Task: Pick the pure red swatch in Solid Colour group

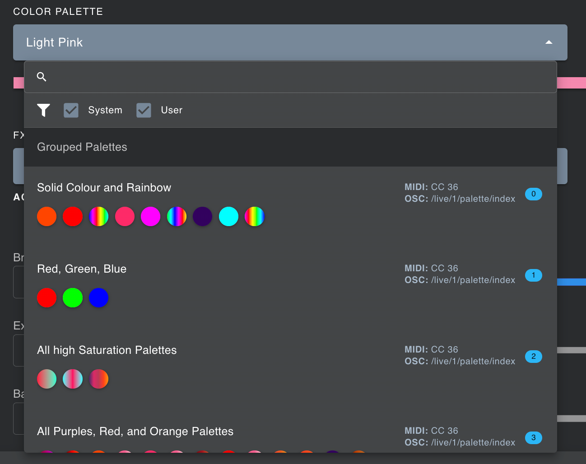Action: [73, 217]
